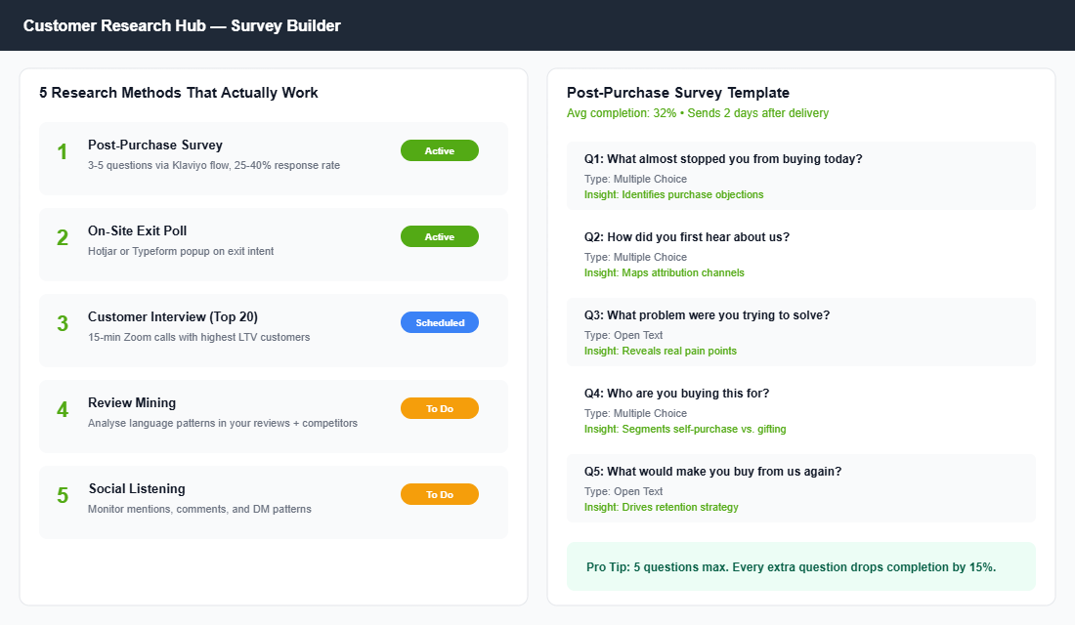Toggle the Active badge on Post-Purchase Survey
Screen dimensions: 1075x625
point(439,150)
